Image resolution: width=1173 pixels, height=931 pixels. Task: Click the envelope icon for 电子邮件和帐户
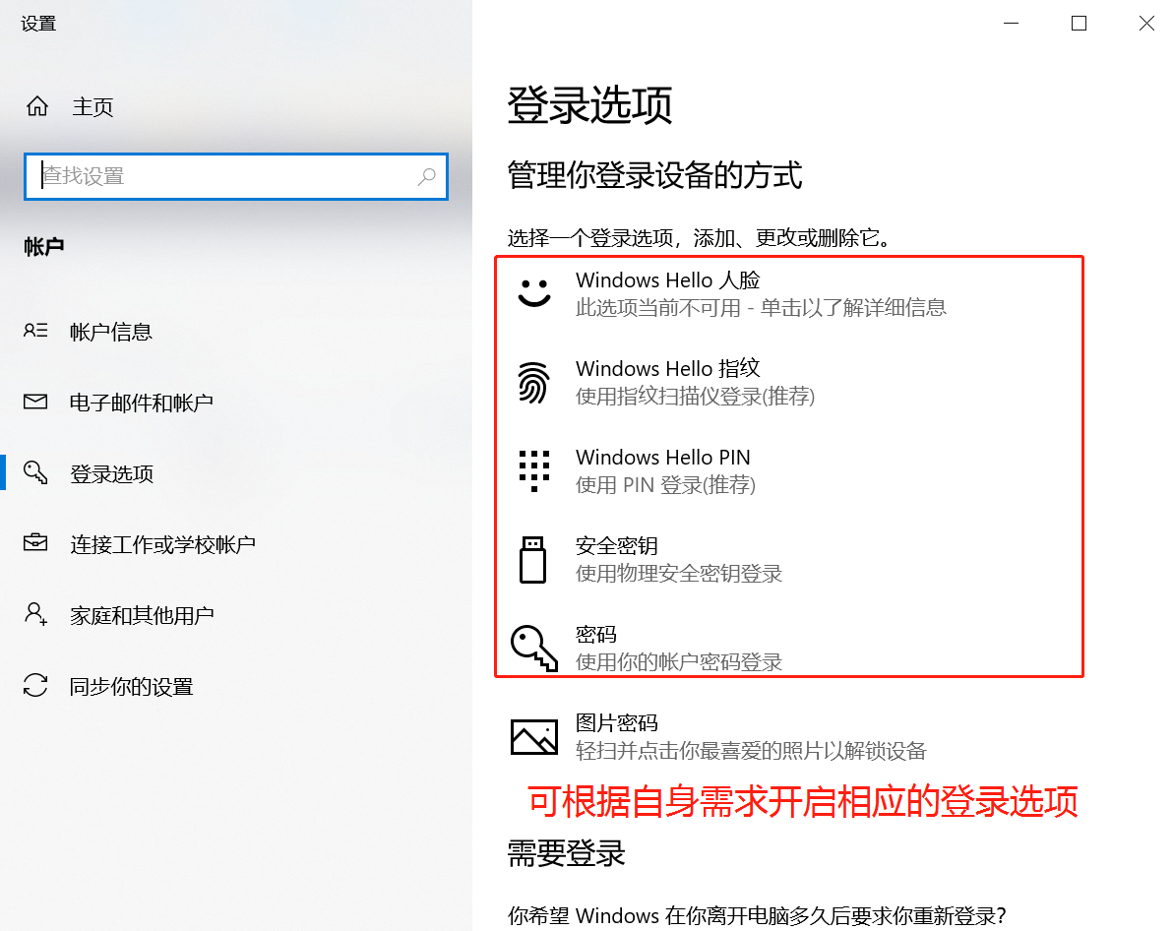click(35, 402)
